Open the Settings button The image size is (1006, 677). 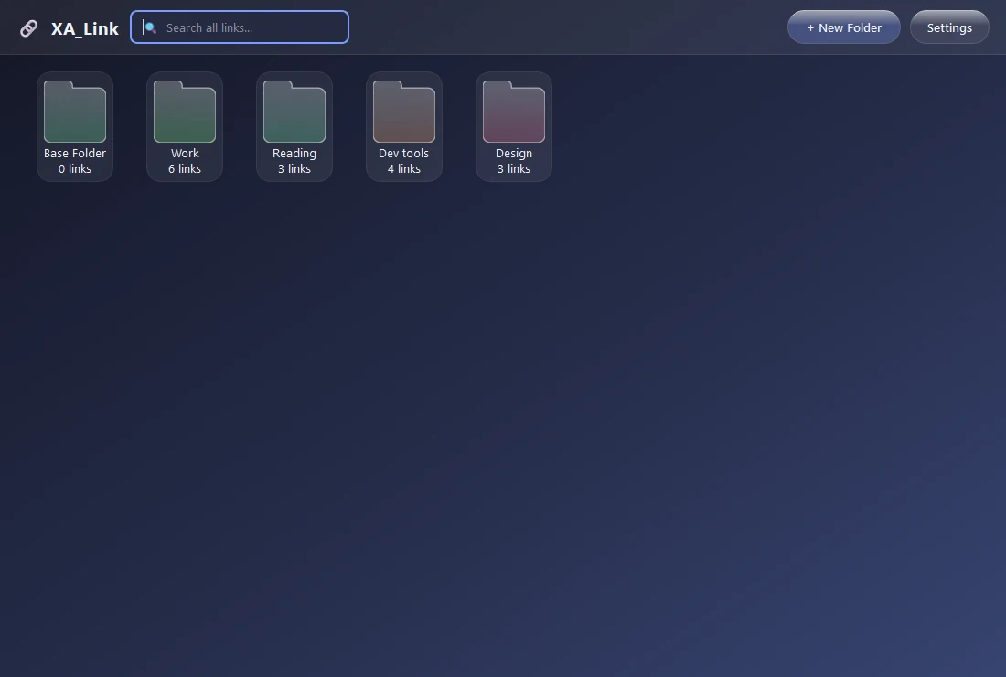pos(949,27)
